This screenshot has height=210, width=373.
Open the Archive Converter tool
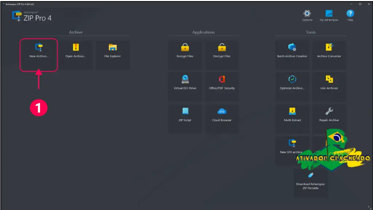coord(329,55)
